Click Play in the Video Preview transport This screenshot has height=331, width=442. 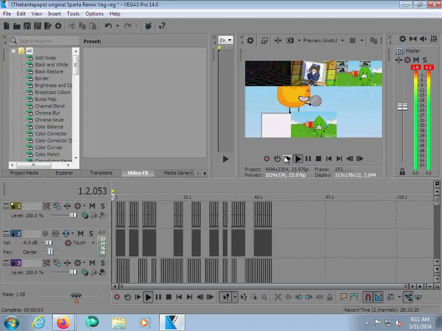tap(298, 159)
